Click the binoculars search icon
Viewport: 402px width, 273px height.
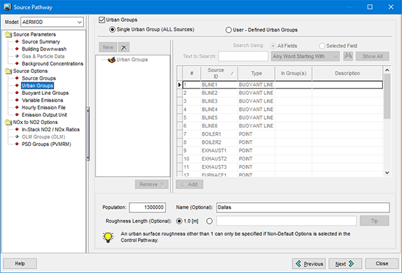(x=348, y=56)
